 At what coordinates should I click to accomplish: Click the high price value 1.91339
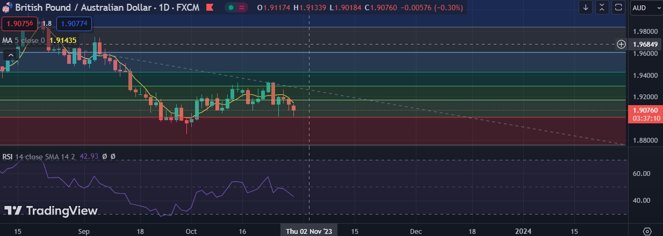[313, 8]
